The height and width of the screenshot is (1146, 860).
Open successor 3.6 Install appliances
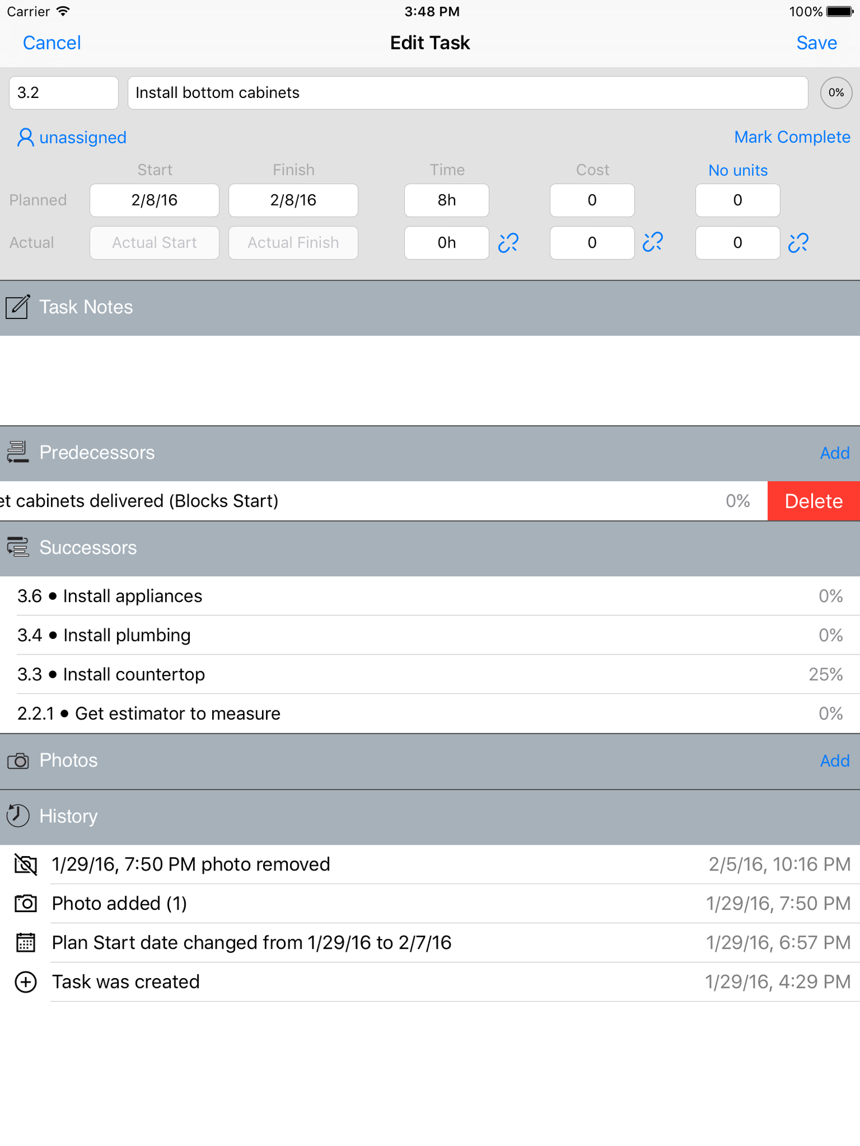click(430, 596)
